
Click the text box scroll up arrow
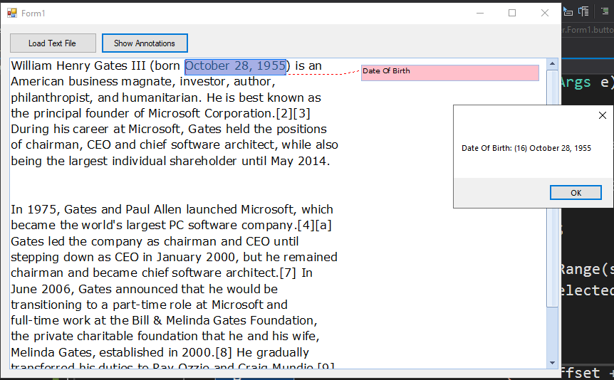[552, 63]
